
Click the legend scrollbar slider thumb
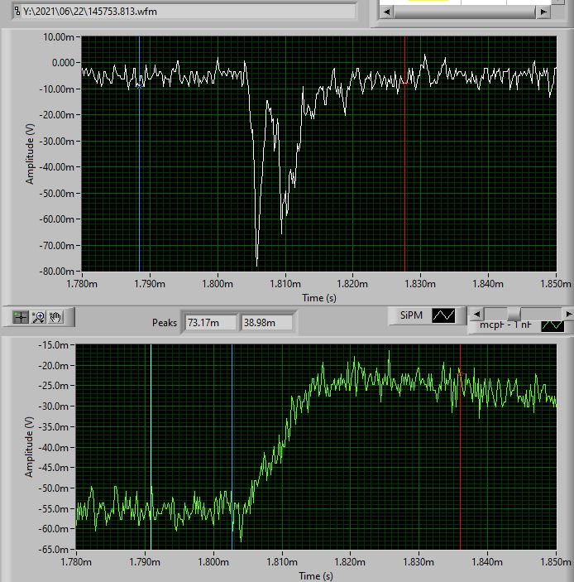514,314
